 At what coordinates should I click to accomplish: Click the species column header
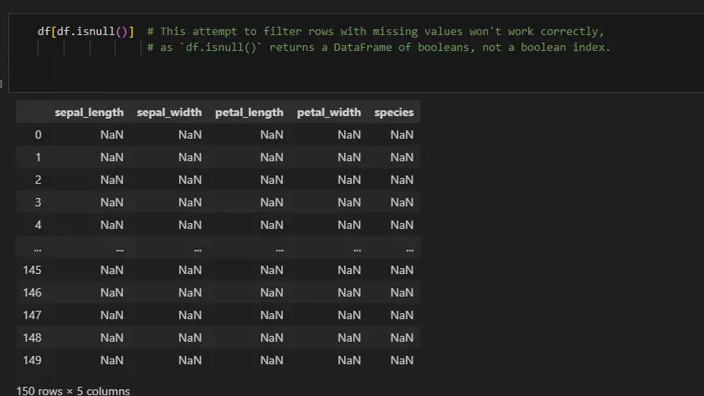pos(393,112)
